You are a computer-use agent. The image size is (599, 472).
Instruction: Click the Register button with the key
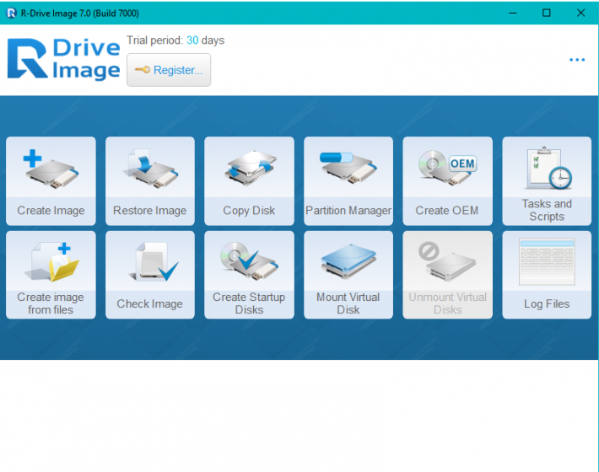point(169,70)
